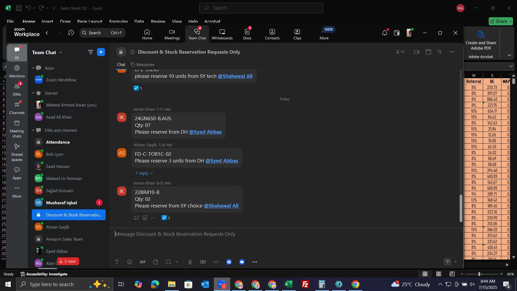Jump to the 3 new messages
Image resolution: width=517 pixels, height=291 pixels.
coord(68,261)
